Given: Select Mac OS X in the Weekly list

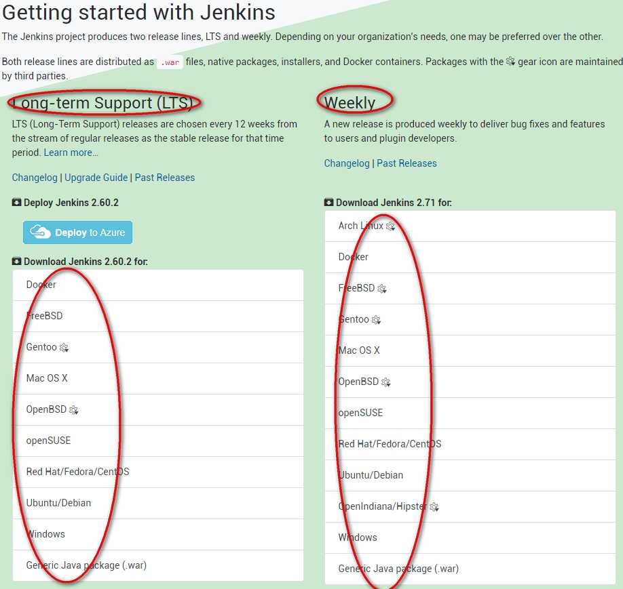Looking at the screenshot, I should point(470,351).
